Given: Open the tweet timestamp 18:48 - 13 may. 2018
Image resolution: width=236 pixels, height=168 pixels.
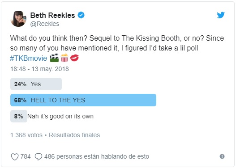Looking at the screenshot, I should [x=39, y=69].
